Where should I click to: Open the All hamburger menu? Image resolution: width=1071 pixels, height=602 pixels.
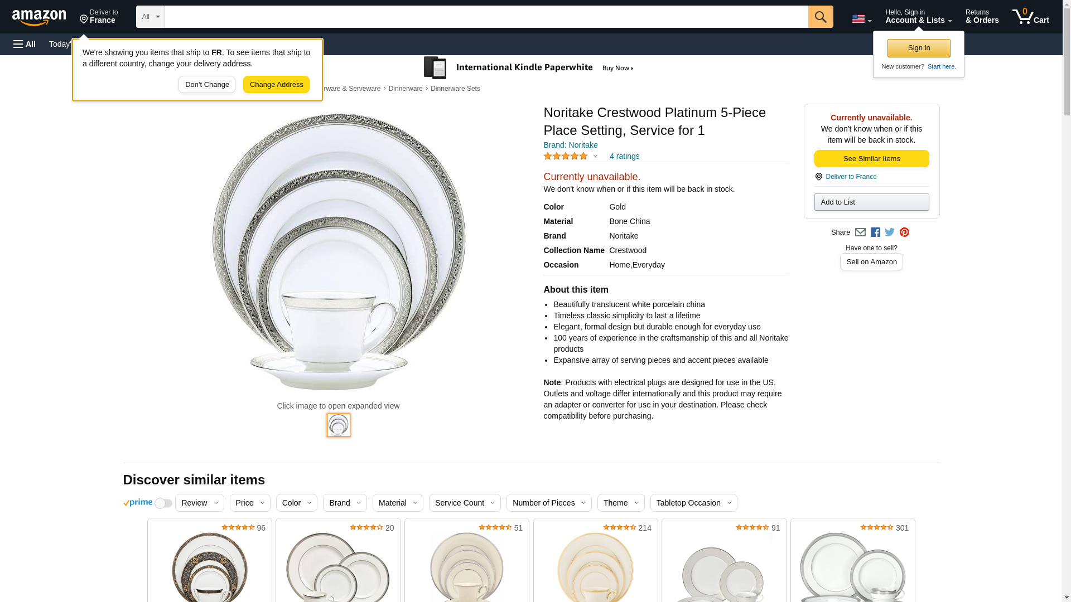pyautogui.click(x=25, y=44)
